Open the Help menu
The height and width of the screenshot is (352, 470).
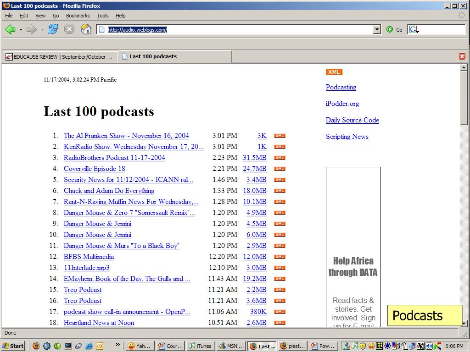(121, 16)
